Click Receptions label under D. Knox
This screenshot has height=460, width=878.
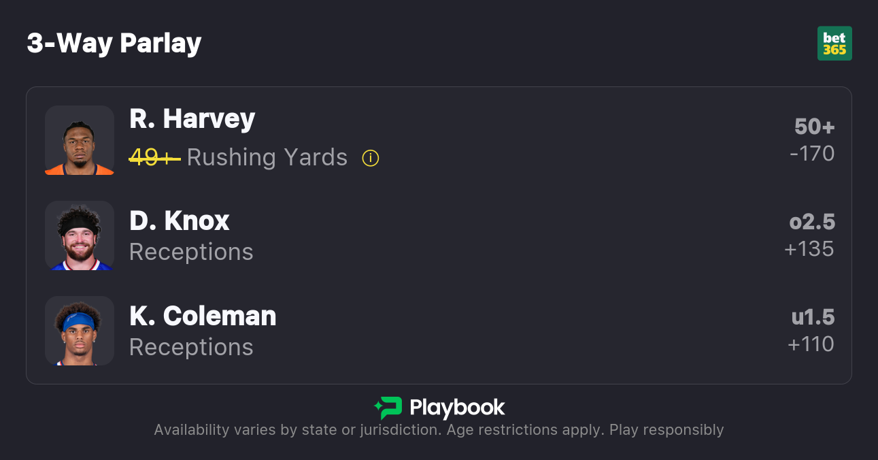(191, 252)
